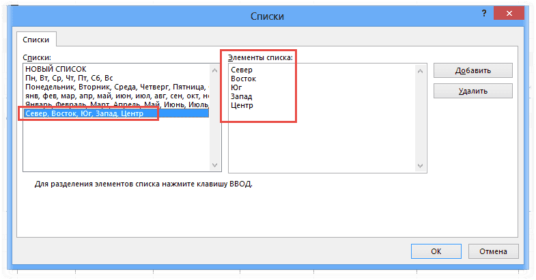Switch to the Списки tab
Image resolution: width=536 pixels, height=280 pixels.
pyautogui.click(x=36, y=40)
